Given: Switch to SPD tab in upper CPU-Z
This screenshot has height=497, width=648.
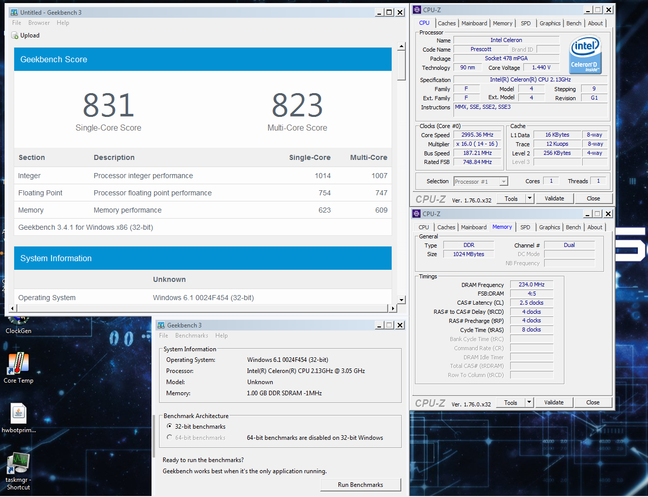Looking at the screenshot, I should coord(526,23).
